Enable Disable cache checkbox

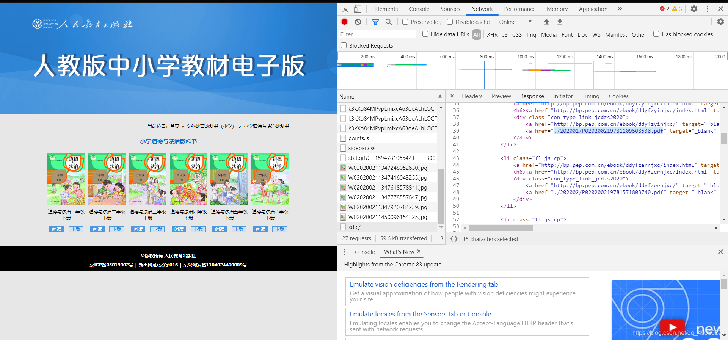click(x=450, y=22)
